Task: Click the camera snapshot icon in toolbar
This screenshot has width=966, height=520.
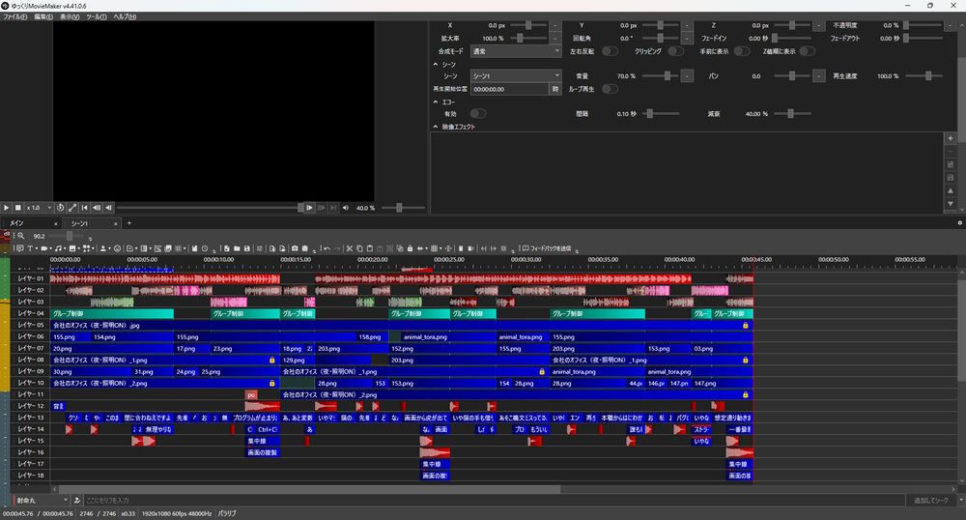Action: tap(295, 248)
